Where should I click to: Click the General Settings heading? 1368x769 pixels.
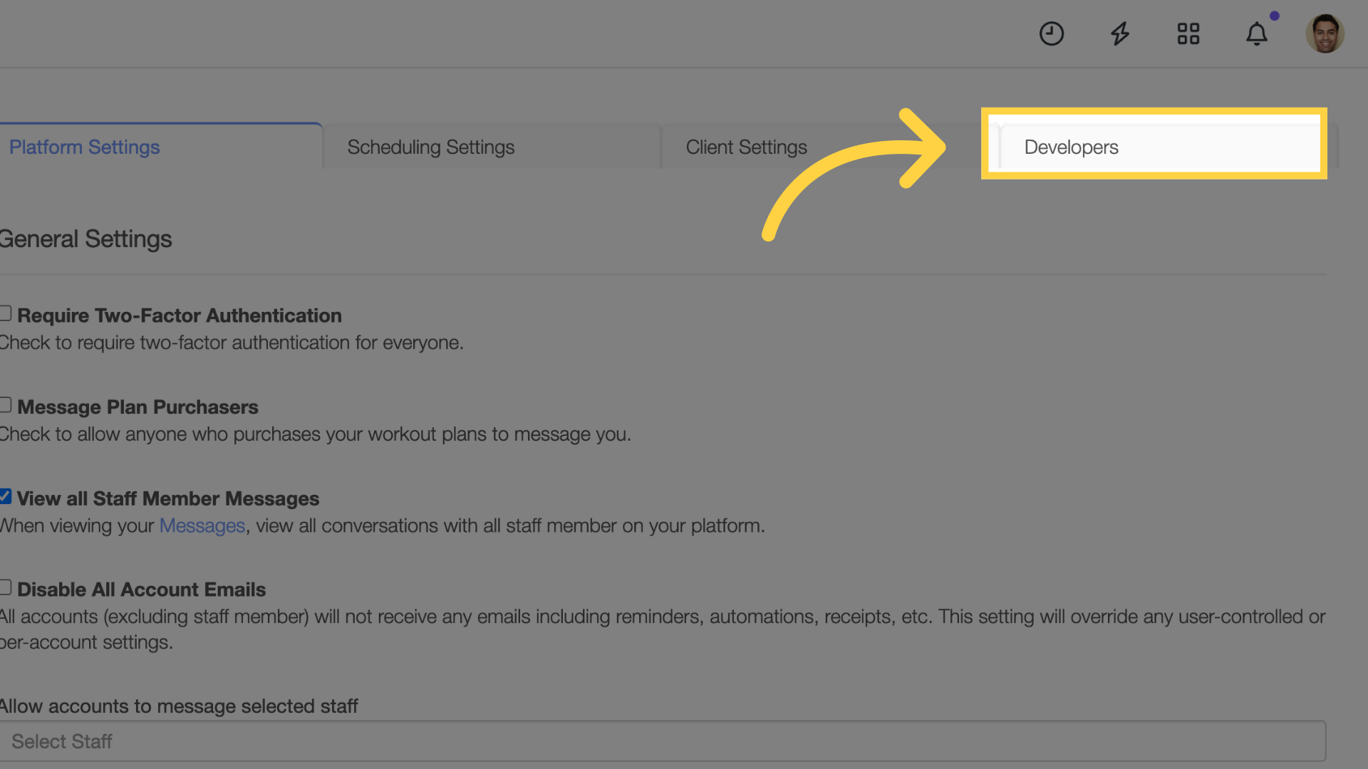tap(85, 239)
